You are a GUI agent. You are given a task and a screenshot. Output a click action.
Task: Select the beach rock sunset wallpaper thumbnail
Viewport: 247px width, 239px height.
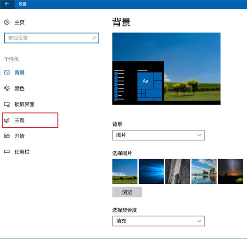pos(204,171)
